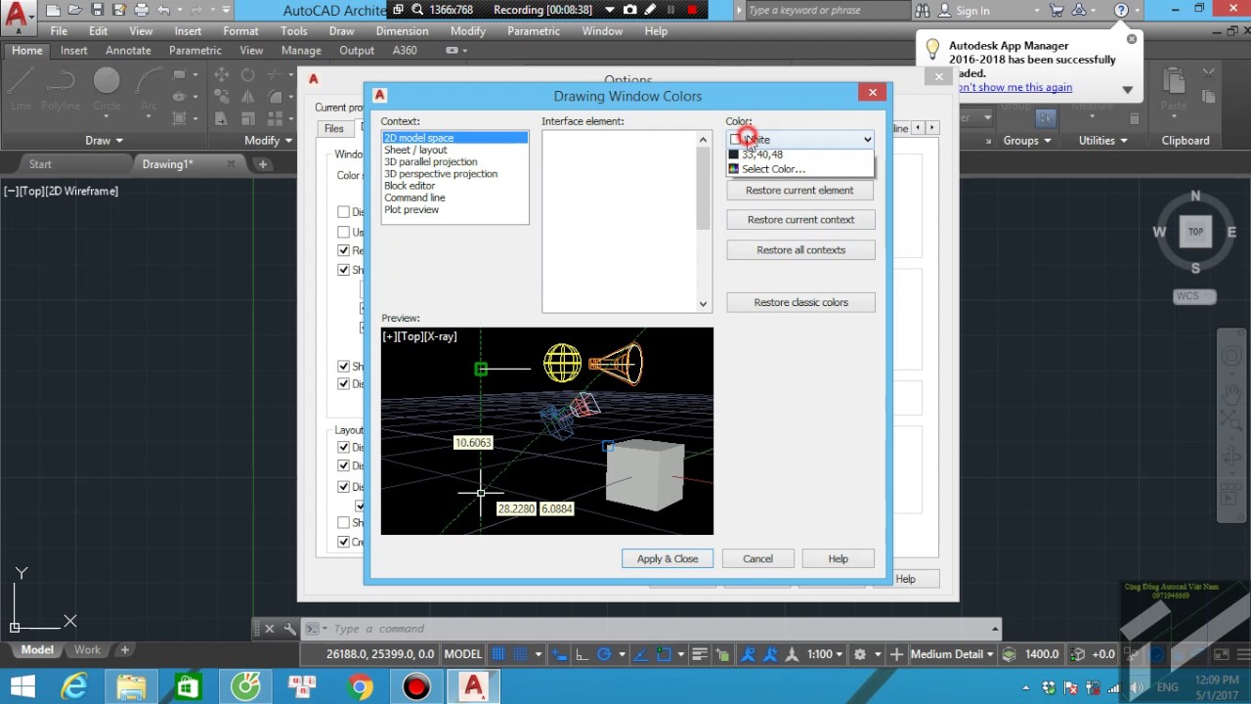
Task: Expand the Modify panel flyout
Action: tap(268, 140)
